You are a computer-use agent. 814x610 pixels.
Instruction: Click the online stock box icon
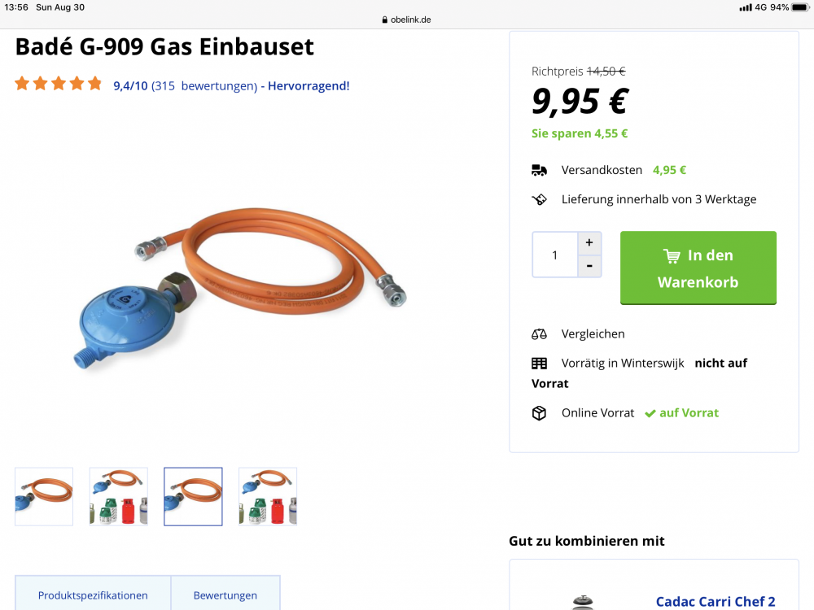click(539, 413)
